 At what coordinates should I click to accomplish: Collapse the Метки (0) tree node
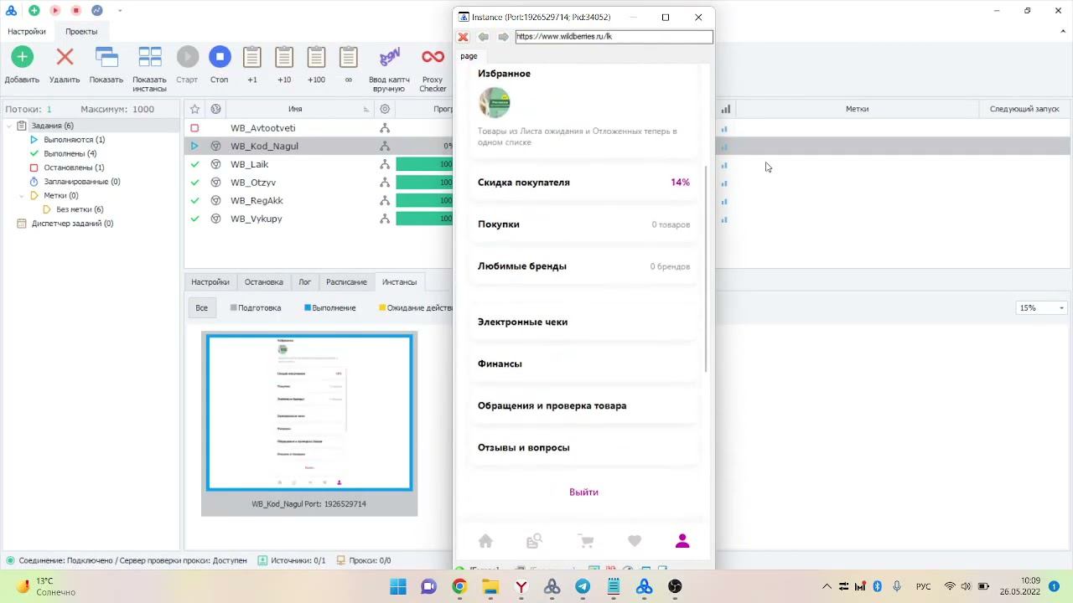(22, 195)
